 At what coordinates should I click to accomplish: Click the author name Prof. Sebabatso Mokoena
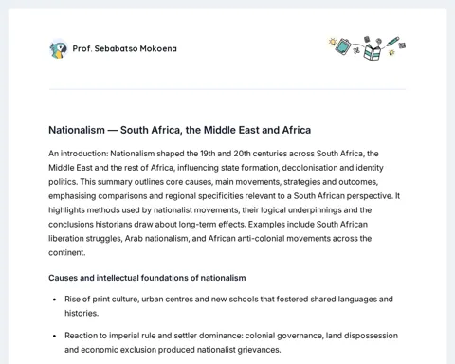click(x=125, y=48)
